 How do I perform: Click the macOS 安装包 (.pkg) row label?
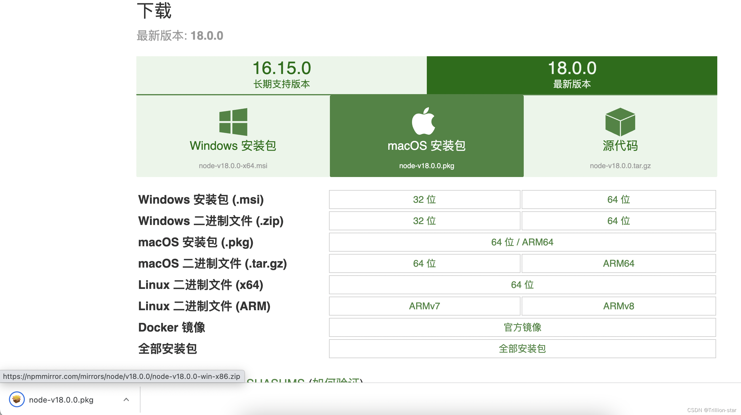coord(196,242)
